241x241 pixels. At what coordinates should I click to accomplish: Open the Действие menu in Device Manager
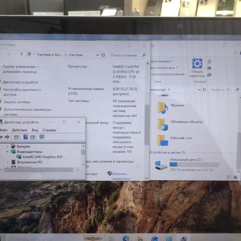[20, 130]
